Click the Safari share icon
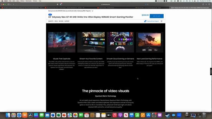Viewport: 212px width, 119px height. pos(203,4)
